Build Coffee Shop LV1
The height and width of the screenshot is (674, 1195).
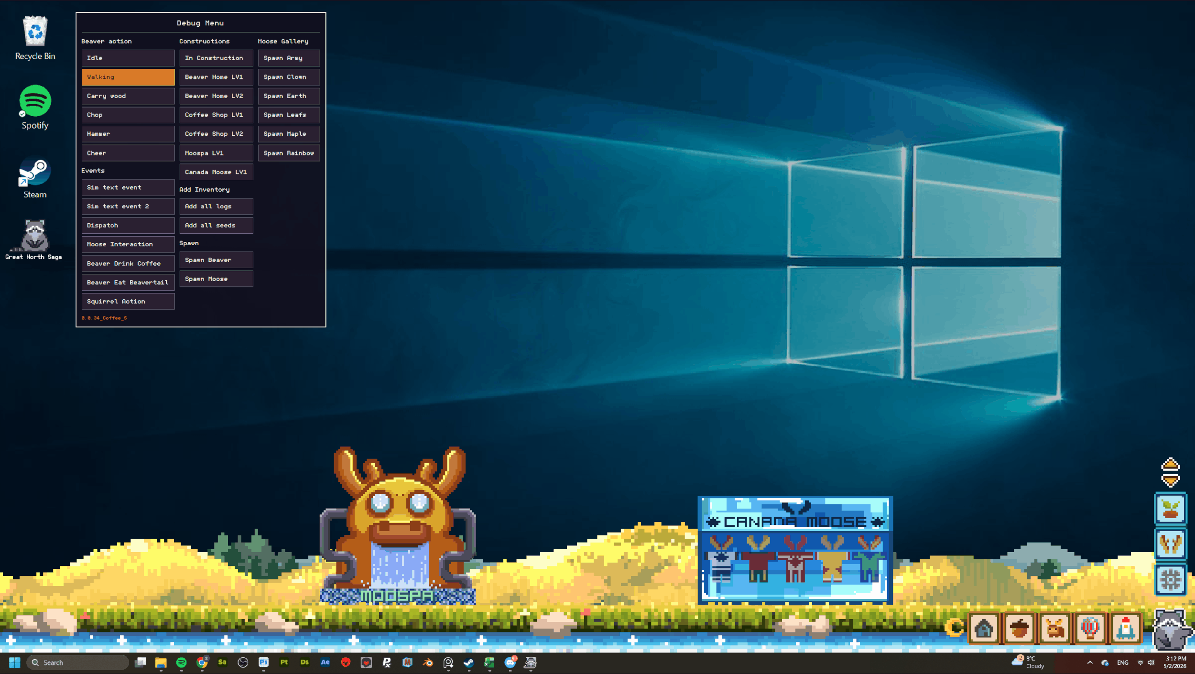pos(216,115)
